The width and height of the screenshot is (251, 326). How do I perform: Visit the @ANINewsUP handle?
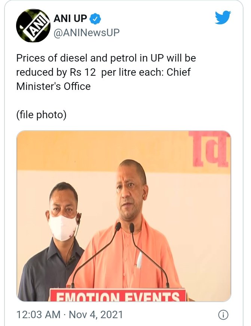tap(86, 33)
